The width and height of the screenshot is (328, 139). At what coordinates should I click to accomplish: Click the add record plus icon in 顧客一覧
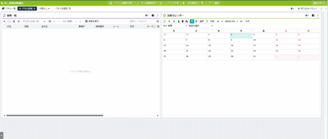click(4, 21)
